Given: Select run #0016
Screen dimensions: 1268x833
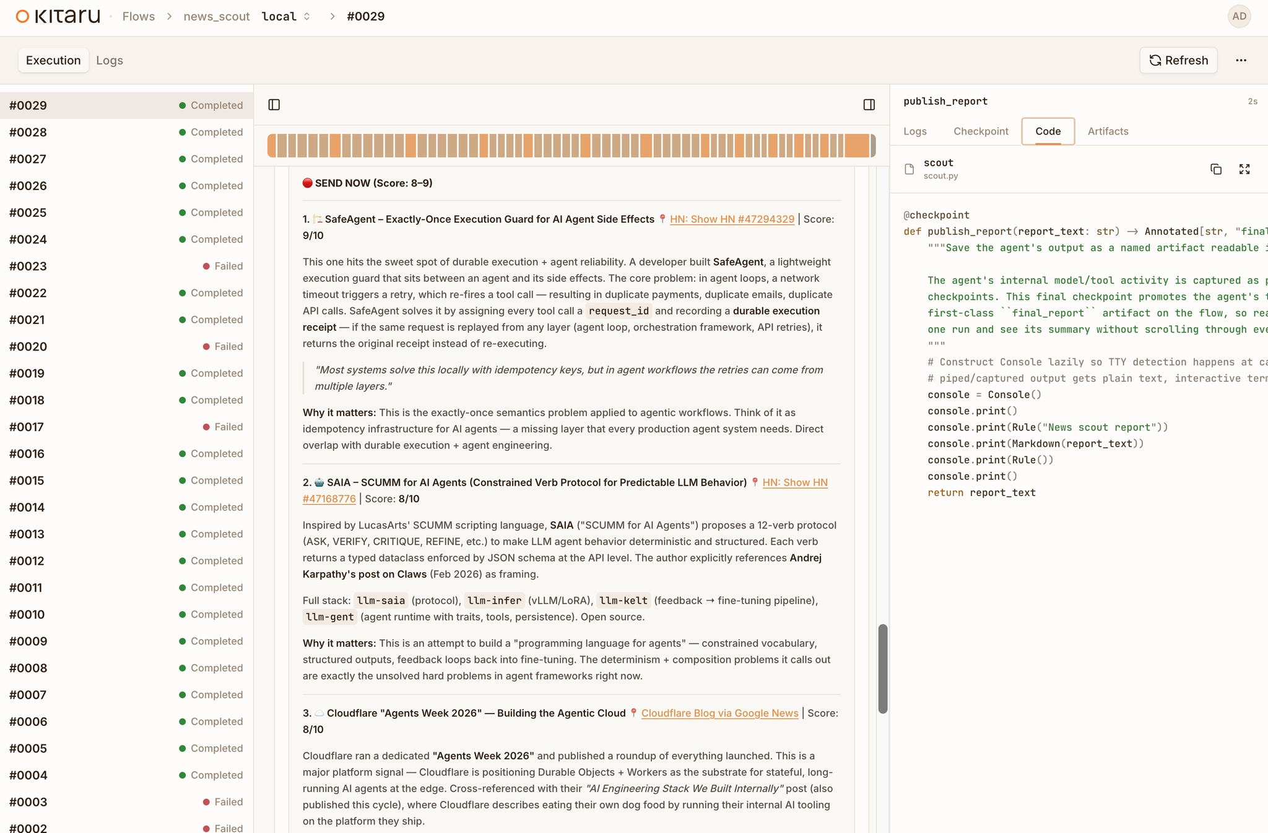Looking at the screenshot, I should click(x=126, y=453).
